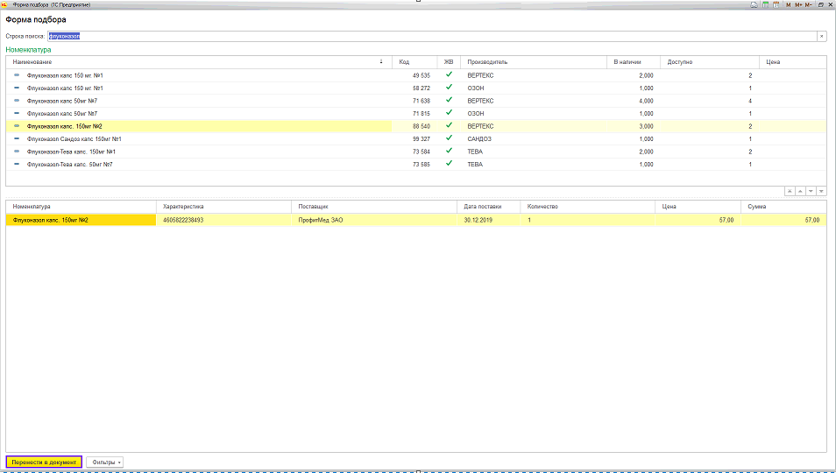Open the calendar icon in title bar

tap(776, 5)
